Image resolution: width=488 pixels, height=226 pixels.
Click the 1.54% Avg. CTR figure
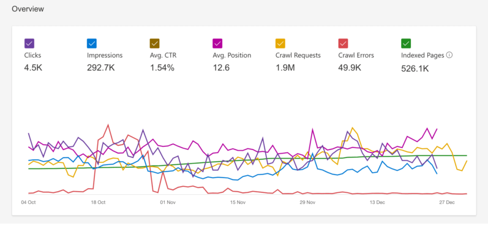(x=162, y=67)
